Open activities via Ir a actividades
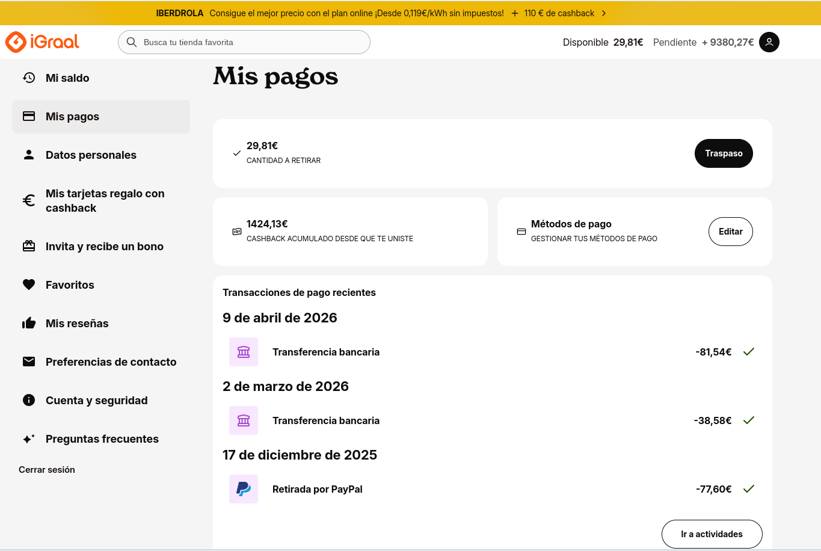Viewport: 821px width, 551px height. point(712,534)
